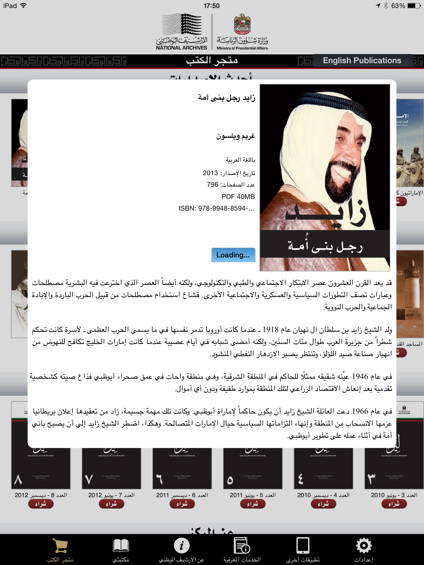Tap the Wi-Fi status icon
Screen dimensions: 424x565
coord(23,6)
